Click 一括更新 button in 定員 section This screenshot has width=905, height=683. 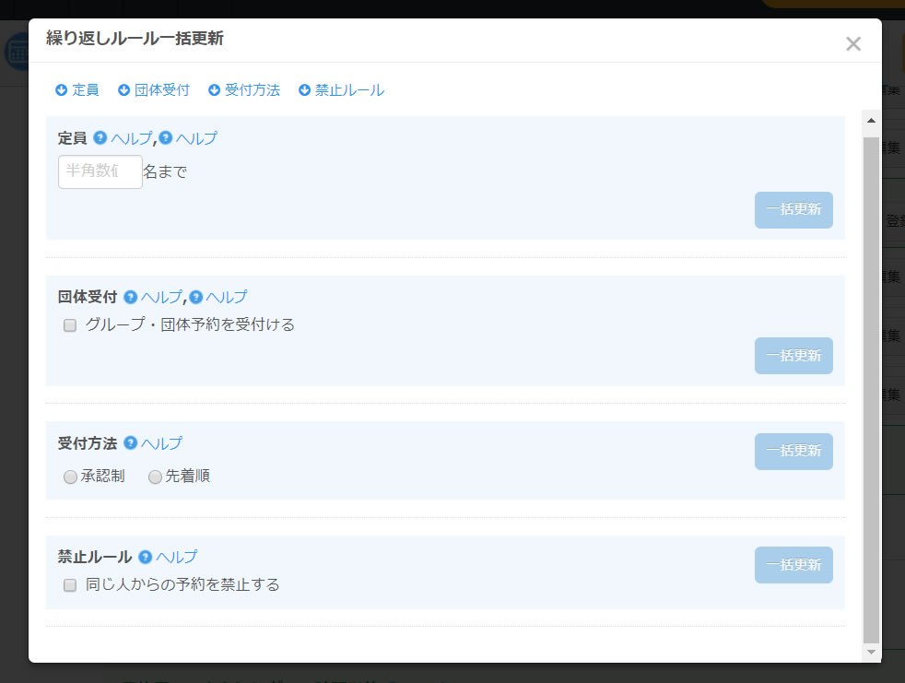click(x=793, y=209)
